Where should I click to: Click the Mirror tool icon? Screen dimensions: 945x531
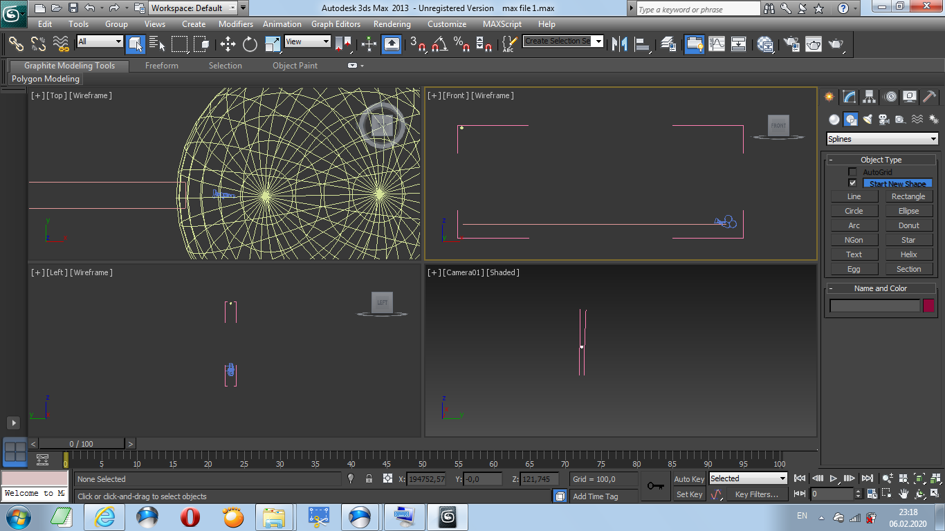pos(619,44)
